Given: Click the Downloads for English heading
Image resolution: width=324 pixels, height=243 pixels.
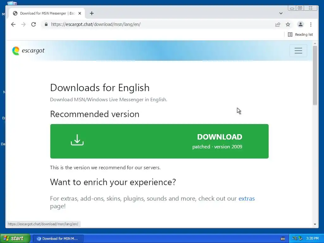Looking at the screenshot, I should tap(100, 88).
